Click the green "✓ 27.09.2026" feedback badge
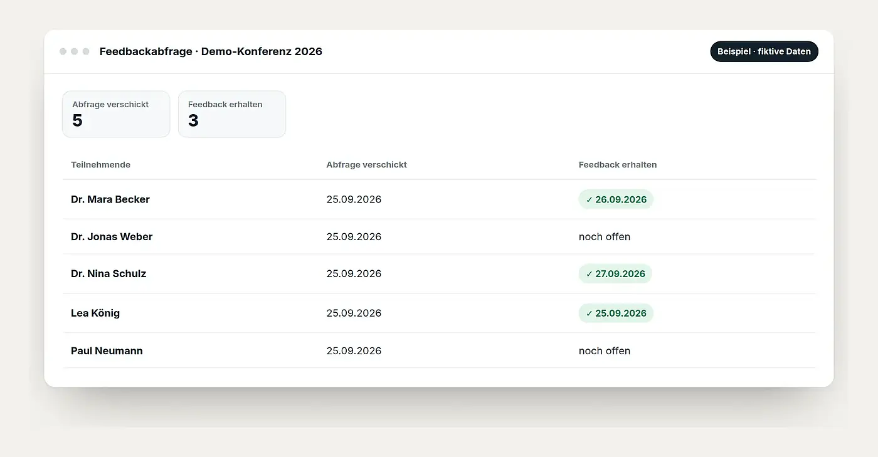The width and height of the screenshot is (878, 457). pyautogui.click(x=615, y=273)
